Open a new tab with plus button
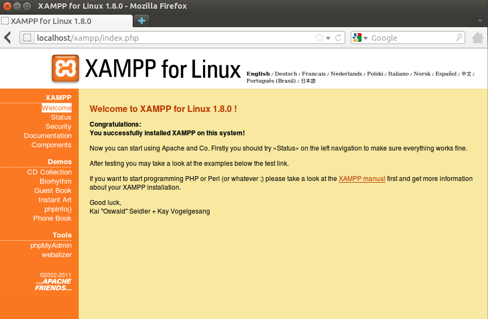This screenshot has width=488, height=319. pos(142,21)
